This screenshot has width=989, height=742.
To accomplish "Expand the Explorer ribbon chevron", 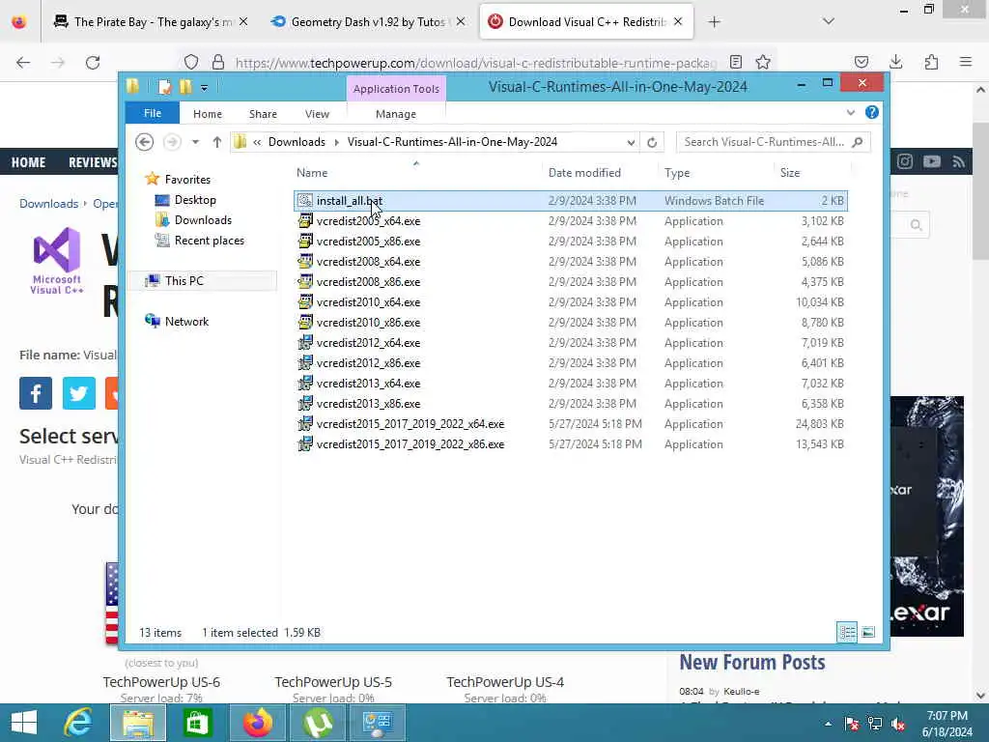I will point(851,112).
